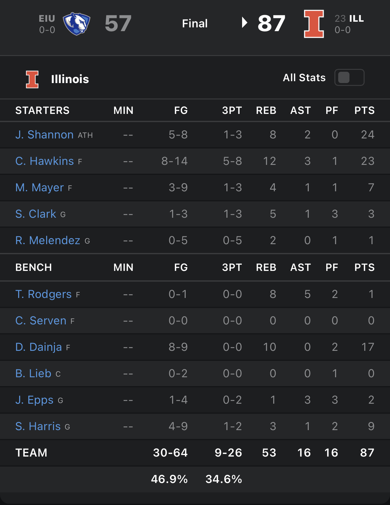Image resolution: width=390 pixels, height=505 pixels.
Task: Click the EIU team abbreviation
Action: tap(47, 19)
